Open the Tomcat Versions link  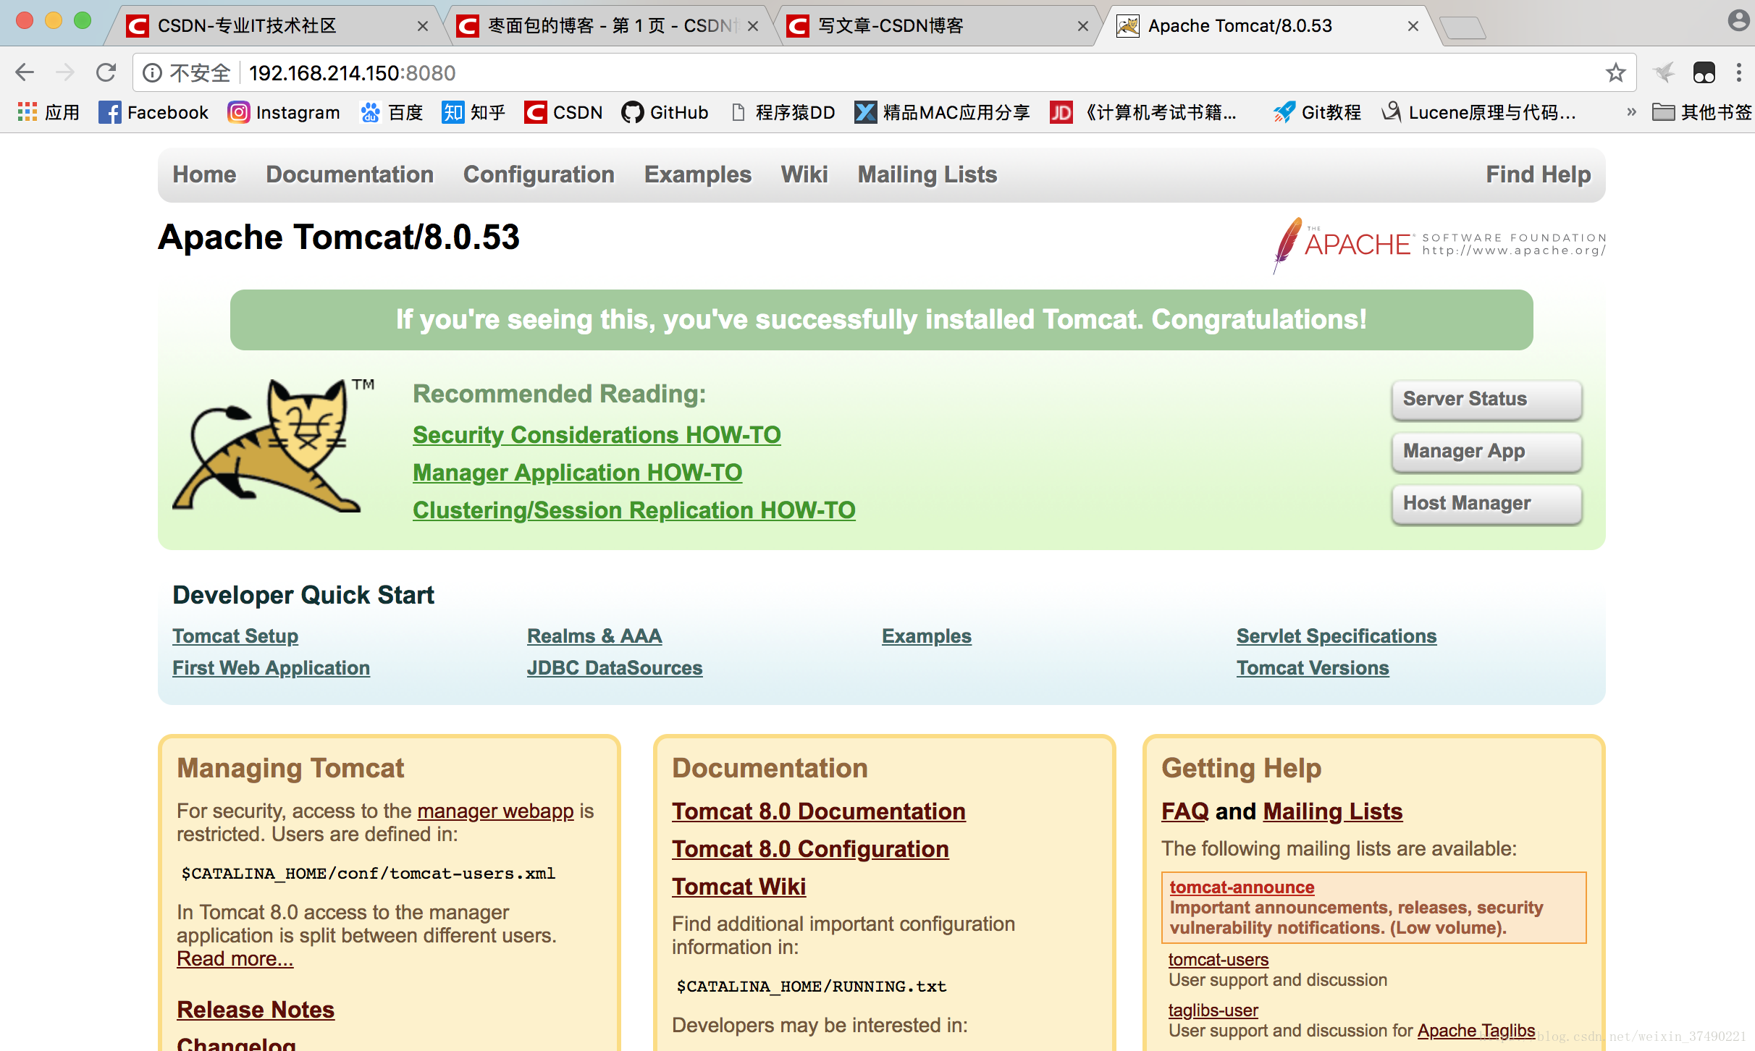(x=1313, y=668)
